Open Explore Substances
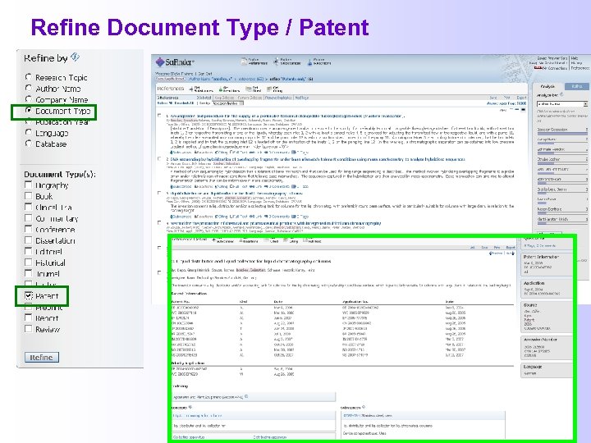This screenshot has width=591, height=443. pos(287,62)
